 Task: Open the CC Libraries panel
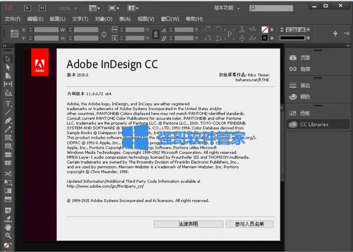pyautogui.click(x=318, y=124)
